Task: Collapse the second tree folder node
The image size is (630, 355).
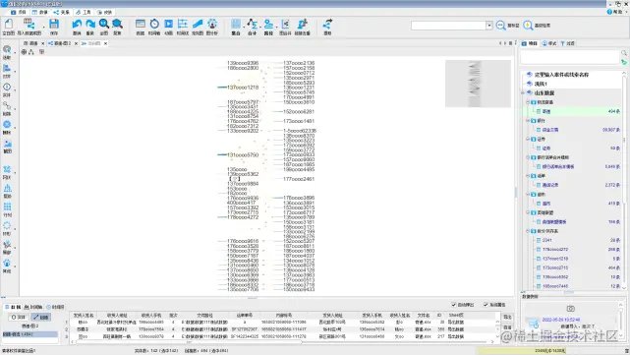Action: [528, 121]
